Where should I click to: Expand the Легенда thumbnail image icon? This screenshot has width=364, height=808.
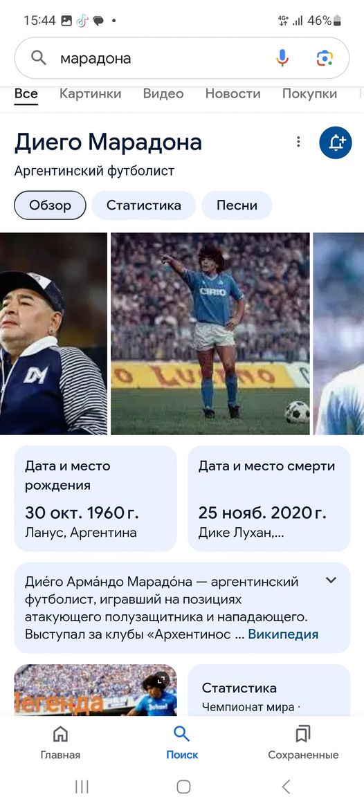[x=161, y=680]
